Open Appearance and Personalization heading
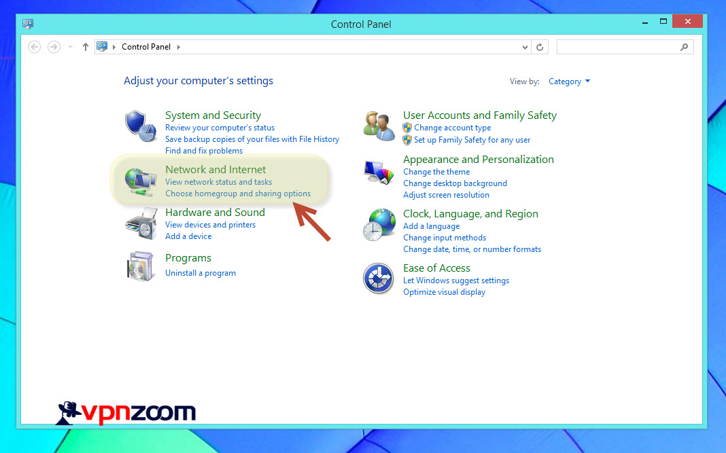 (x=479, y=160)
